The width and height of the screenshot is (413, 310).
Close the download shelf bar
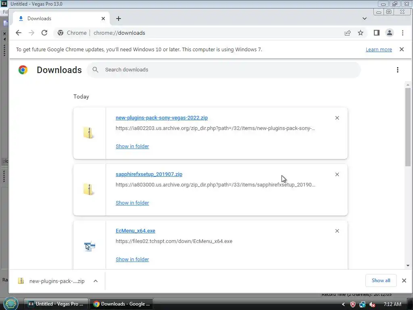404,281
